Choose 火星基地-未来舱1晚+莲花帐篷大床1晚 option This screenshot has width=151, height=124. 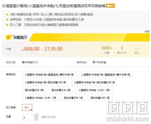tap(45, 82)
